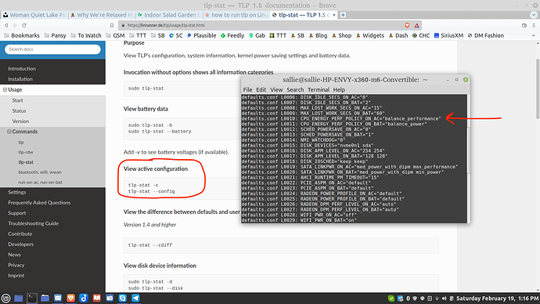Switch to the how to run tlp tab
The image size is (540, 304).
click(x=236, y=15)
